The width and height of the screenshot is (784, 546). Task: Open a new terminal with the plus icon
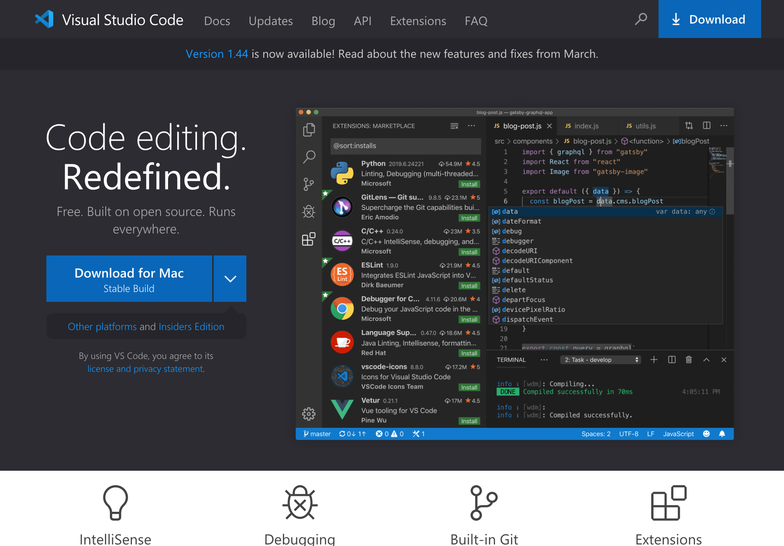pos(654,359)
